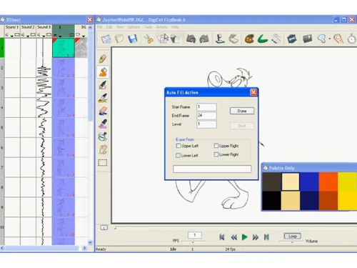Viewport: 357px width, 268px height.
Task: Check the Lower Left erase option
Action: pos(178,155)
